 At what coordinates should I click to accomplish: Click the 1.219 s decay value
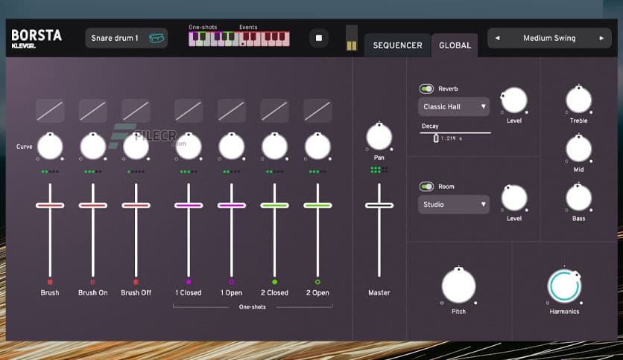(452, 138)
